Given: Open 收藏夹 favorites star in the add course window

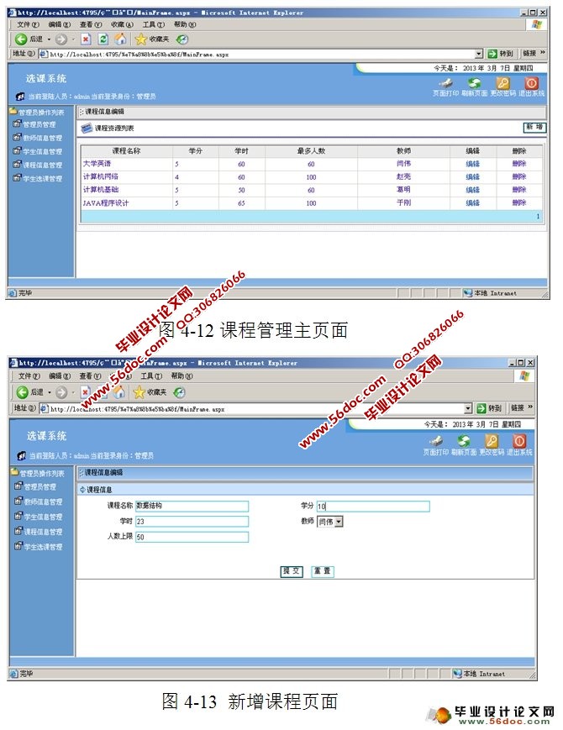Looking at the screenshot, I should (x=139, y=392).
